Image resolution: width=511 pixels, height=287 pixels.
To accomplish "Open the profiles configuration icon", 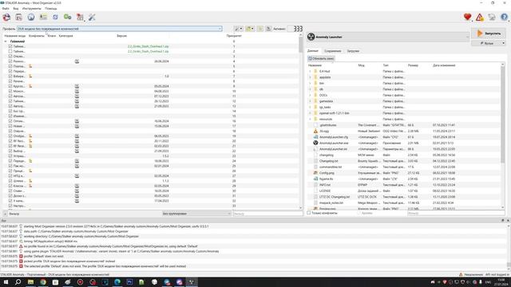I will (x=43, y=18).
